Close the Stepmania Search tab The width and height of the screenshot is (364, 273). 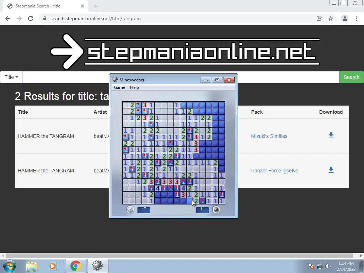[x=82, y=6]
